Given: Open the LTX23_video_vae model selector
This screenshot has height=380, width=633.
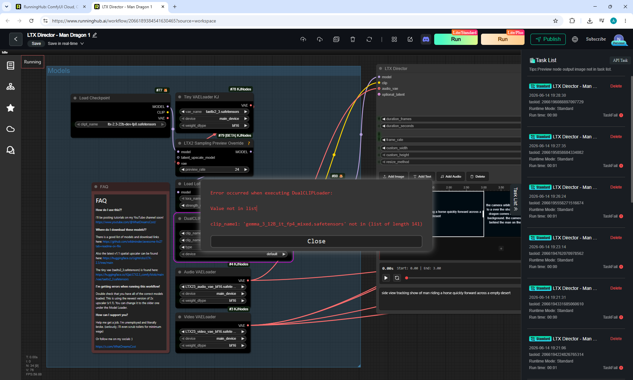Looking at the screenshot, I should 213,332.
